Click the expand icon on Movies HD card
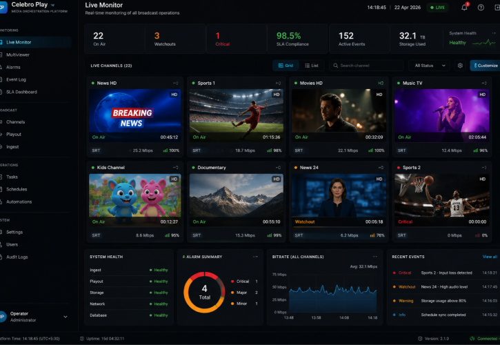Viewport: 500px width, 345px height. tap(381, 83)
